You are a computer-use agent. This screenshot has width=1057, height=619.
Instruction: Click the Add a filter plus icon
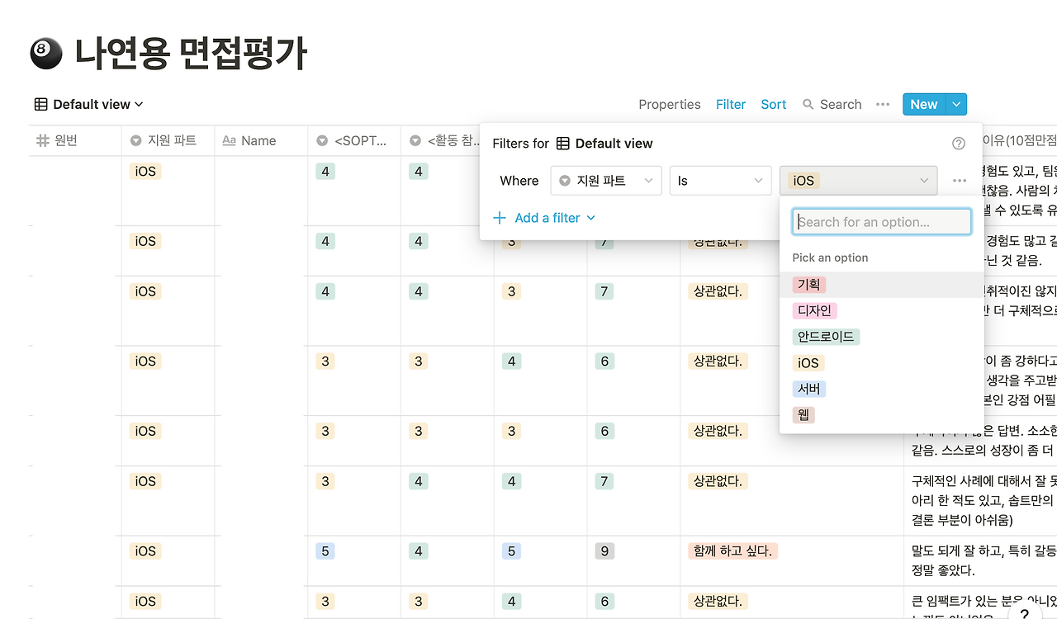(499, 218)
